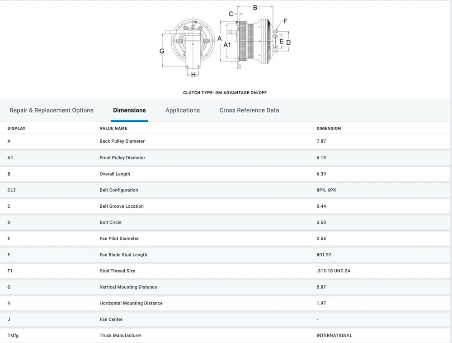452x343 pixels.
Task: Open the Applications tab
Action: pos(182,110)
